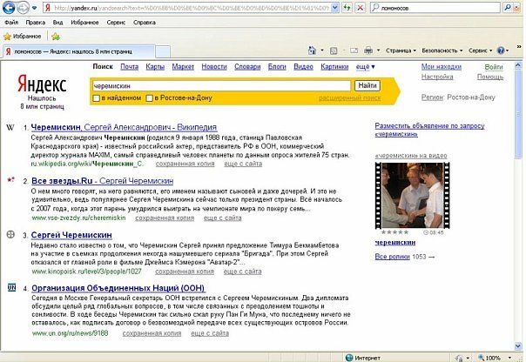This screenshot has width=526, height=362.
Task: Enable the 'в найденном' checkbox
Action: pos(96,98)
